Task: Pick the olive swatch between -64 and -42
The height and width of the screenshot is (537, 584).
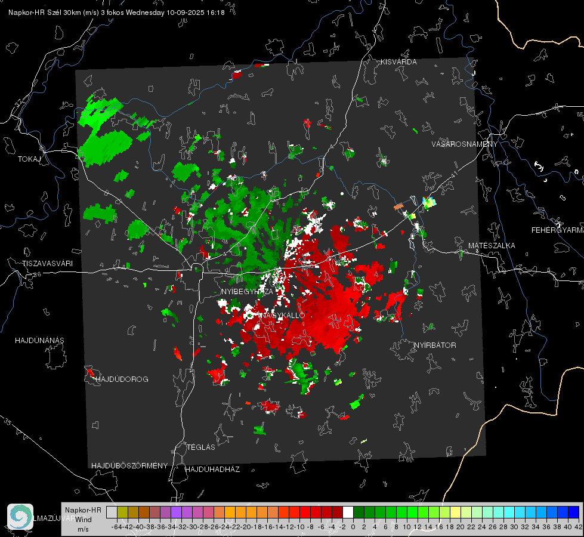Action: pyautogui.click(x=122, y=512)
